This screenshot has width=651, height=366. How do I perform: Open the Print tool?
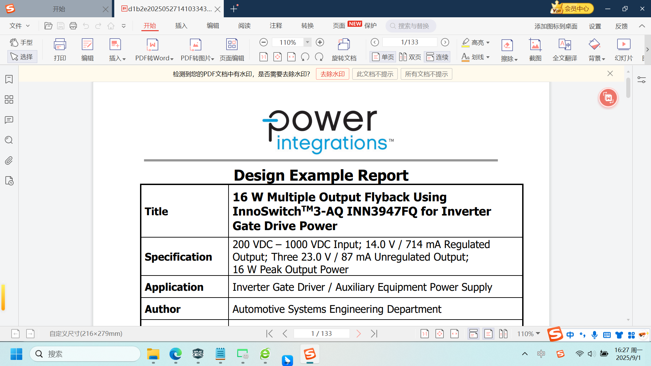tap(60, 49)
